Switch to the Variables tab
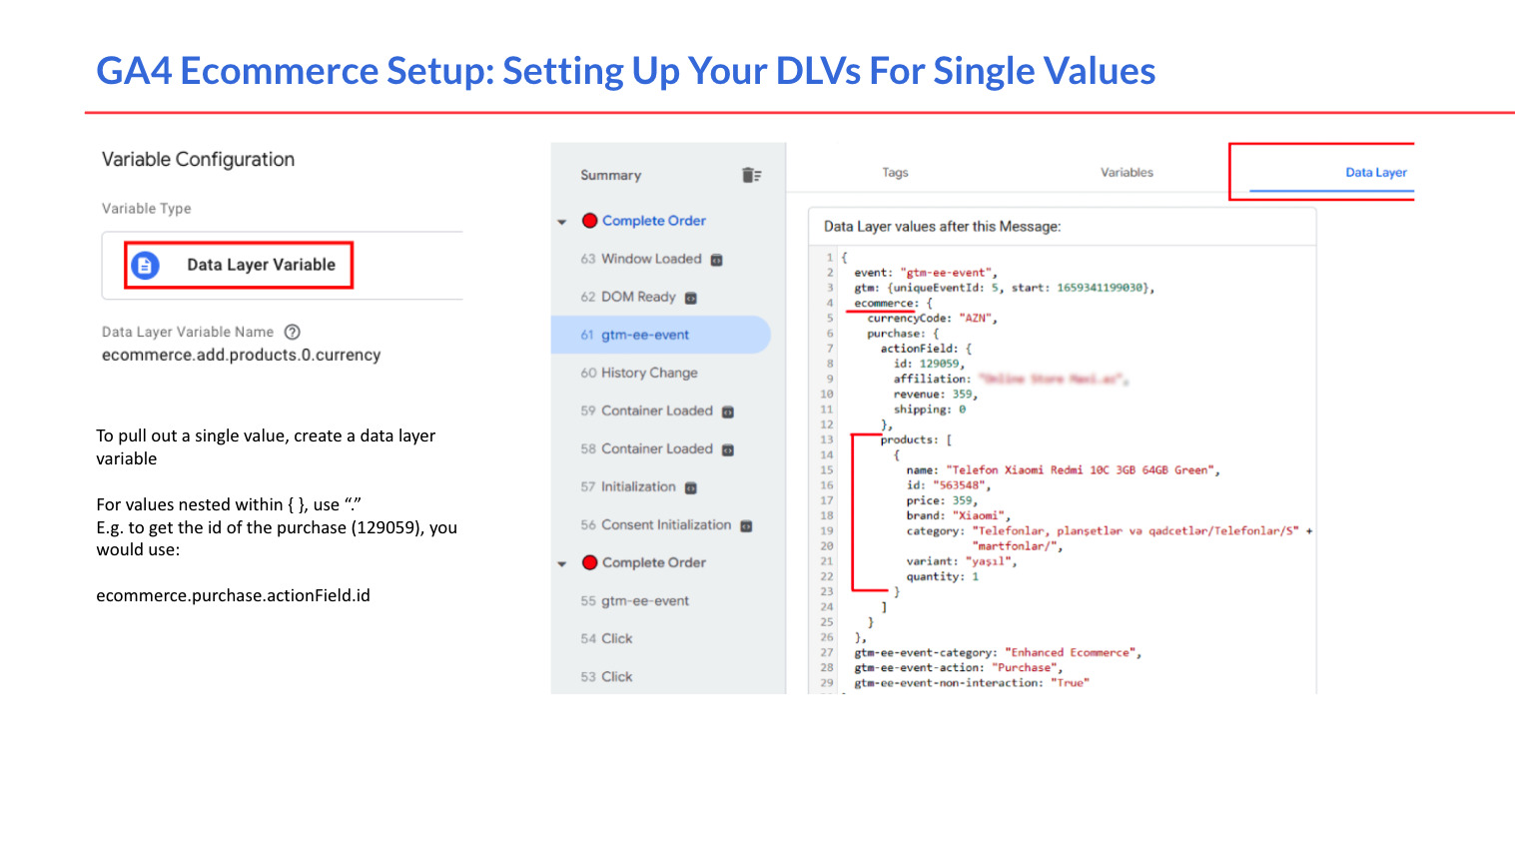The image size is (1515, 849). (1127, 173)
